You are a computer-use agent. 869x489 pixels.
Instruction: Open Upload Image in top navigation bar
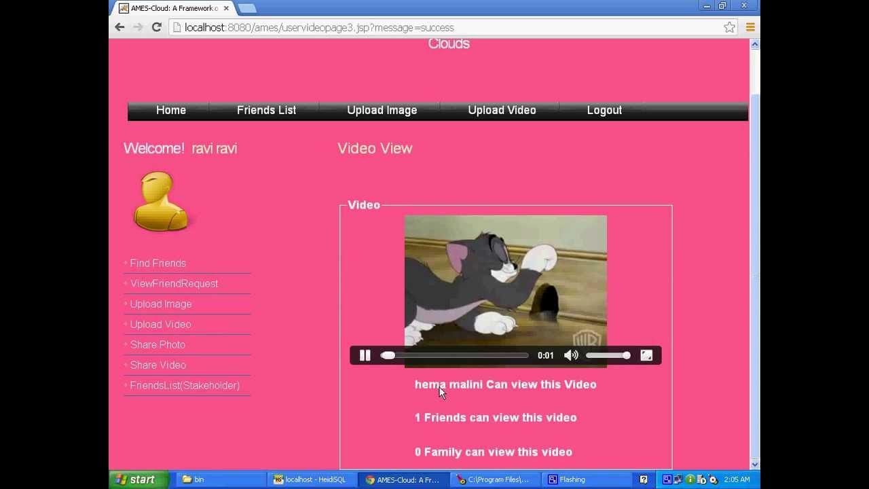coord(382,110)
